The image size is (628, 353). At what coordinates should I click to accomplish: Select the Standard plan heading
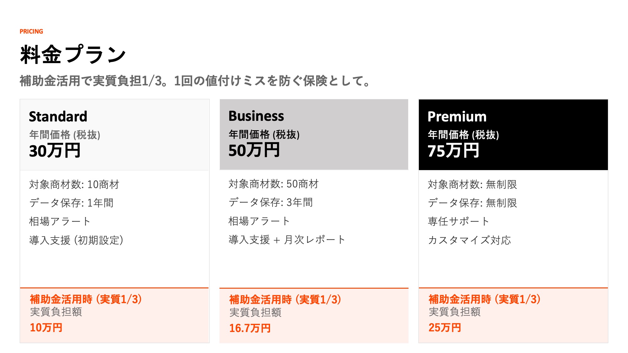point(58,116)
